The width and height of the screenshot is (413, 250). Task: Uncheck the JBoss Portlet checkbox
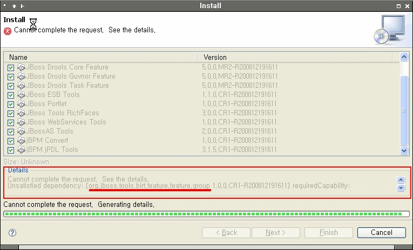pyautogui.click(x=11, y=105)
